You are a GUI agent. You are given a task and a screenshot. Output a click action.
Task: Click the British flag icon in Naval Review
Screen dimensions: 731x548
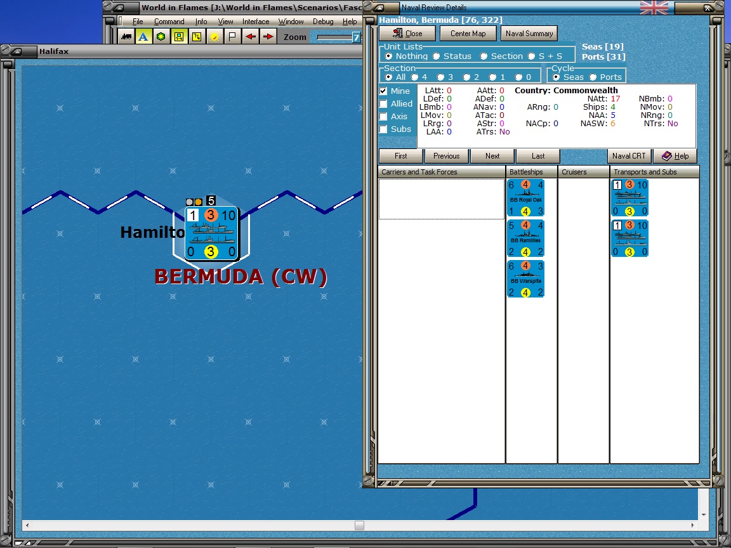click(654, 8)
